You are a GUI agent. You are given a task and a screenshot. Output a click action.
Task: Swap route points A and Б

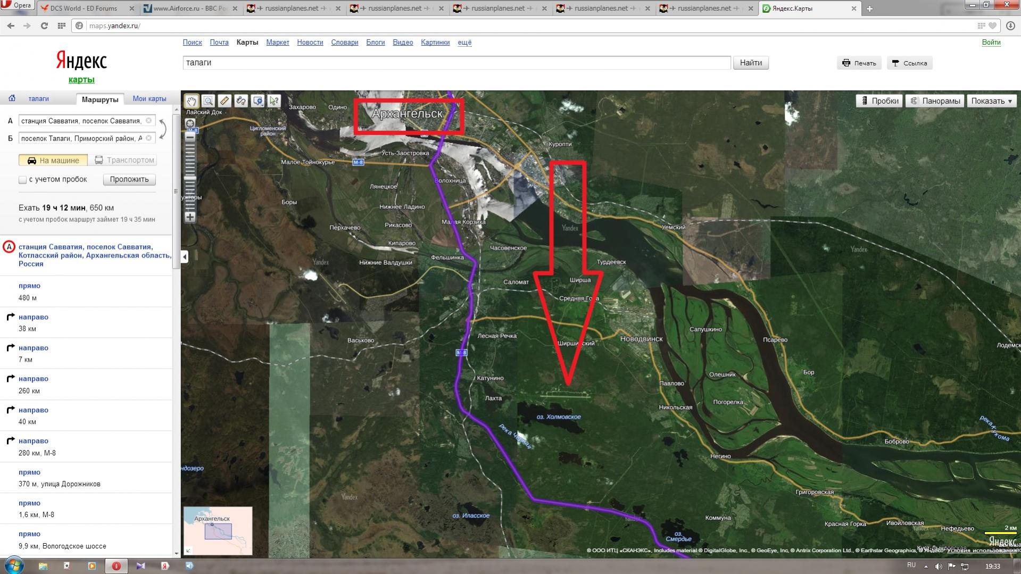point(163,129)
